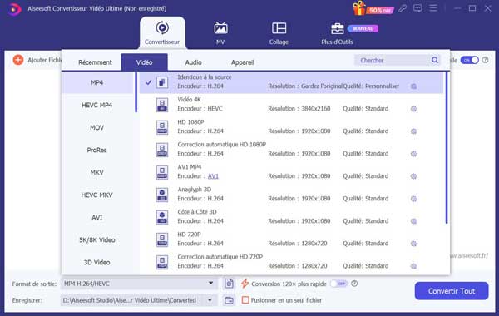Choose the HD 1080P preset
This screenshot has height=316, width=499.
tap(291, 127)
